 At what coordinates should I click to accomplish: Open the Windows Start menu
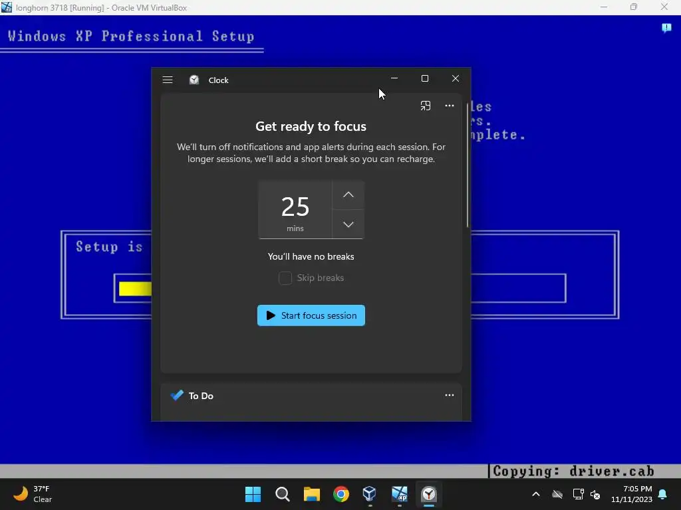click(x=253, y=494)
